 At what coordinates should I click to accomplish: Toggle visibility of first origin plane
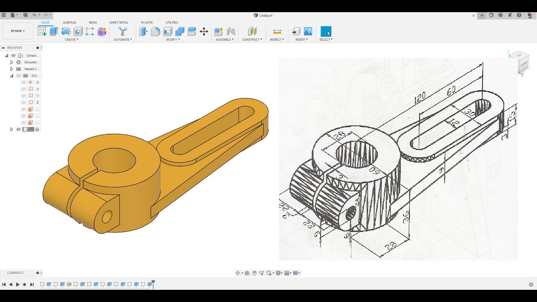pyautogui.click(x=23, y=109)
